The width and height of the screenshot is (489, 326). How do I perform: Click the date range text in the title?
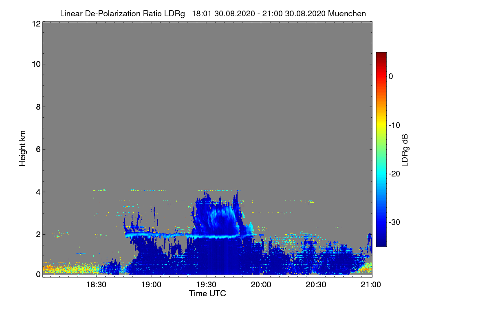258,14
